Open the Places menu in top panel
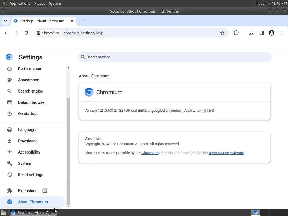288x216 pixels. click(x=39, y=3)
